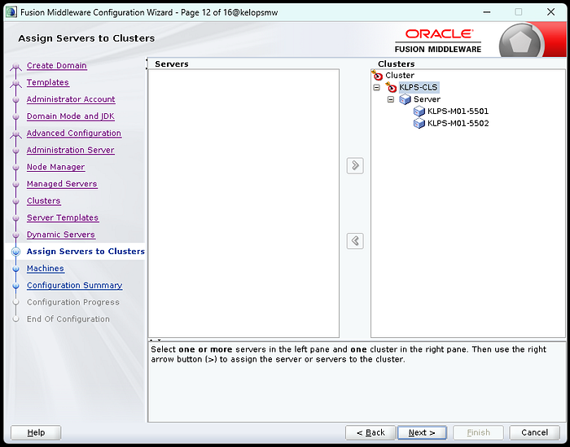Click the KLPS-M01-5501 server icon

point(419,112)
